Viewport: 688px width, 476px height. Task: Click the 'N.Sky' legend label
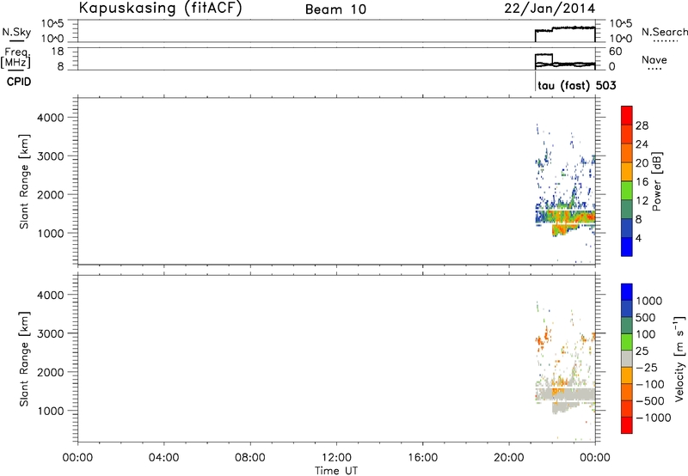click(16, 32)
